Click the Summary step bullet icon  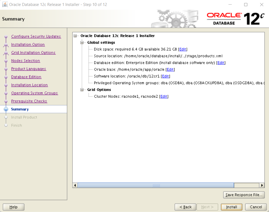6,109
